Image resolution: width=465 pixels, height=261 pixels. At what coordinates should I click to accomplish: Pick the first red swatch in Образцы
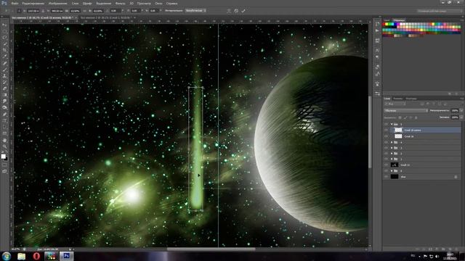[384, 24]
